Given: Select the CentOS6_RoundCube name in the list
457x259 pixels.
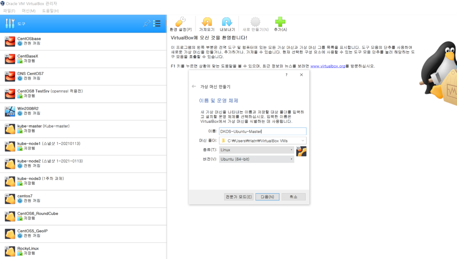Looking at the screenshot, I should pyautogui.click(x=37, y=213).
